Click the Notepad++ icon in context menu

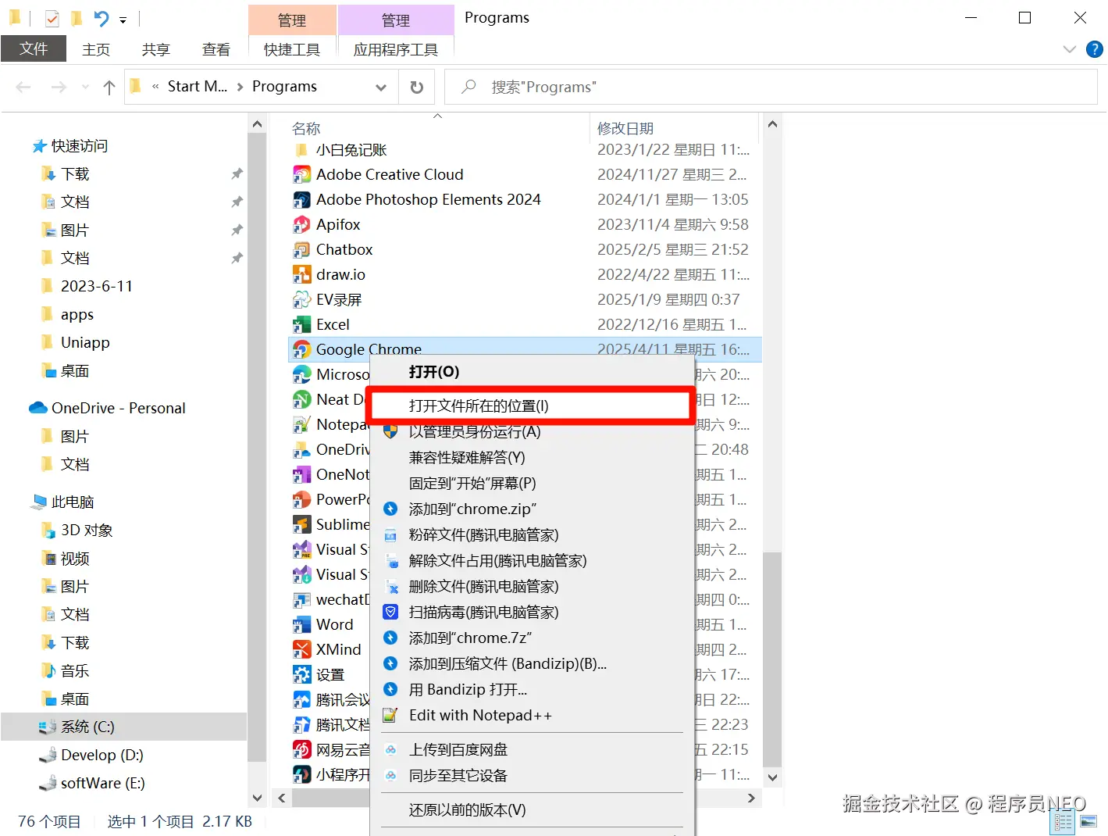point(390,715)
